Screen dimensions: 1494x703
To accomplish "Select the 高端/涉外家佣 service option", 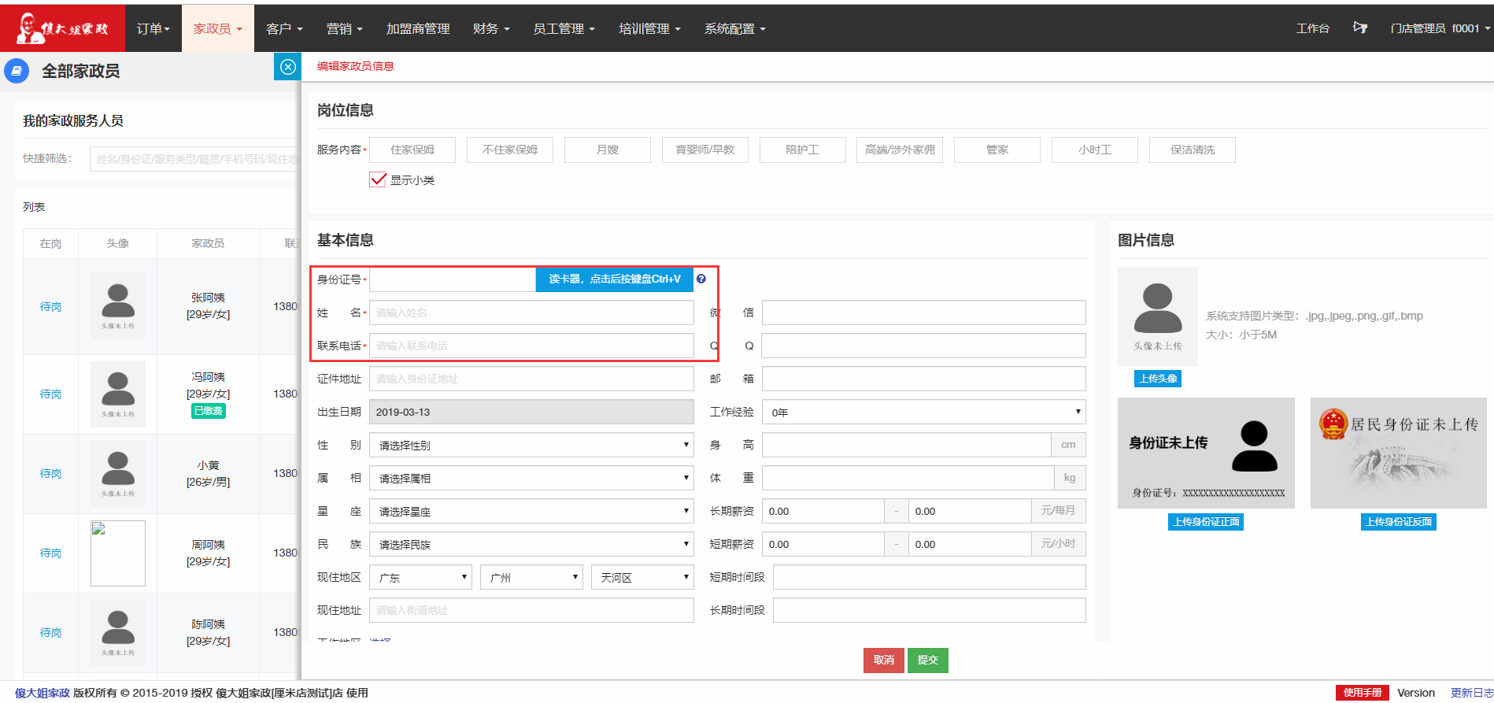I will [900, 150].
